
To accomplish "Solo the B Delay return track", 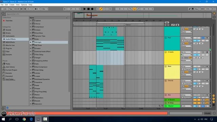I will tap(203, 103).
